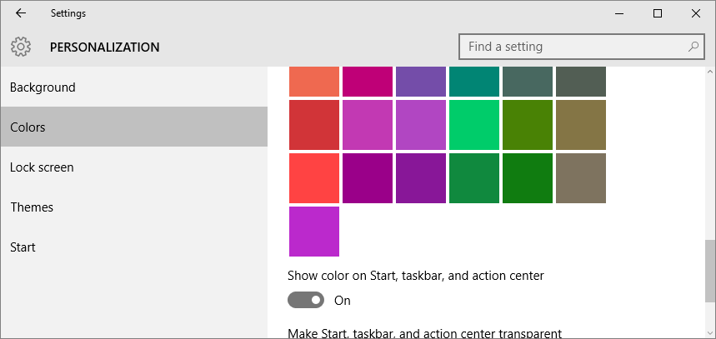Click the Personalization gear icon

(21, 47)
